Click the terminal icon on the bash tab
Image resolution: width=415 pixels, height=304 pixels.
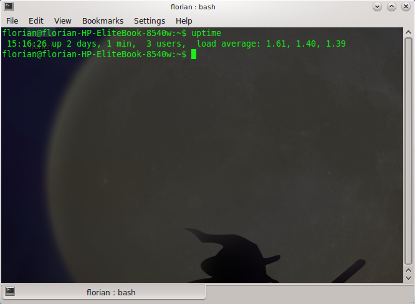point(10,292)
